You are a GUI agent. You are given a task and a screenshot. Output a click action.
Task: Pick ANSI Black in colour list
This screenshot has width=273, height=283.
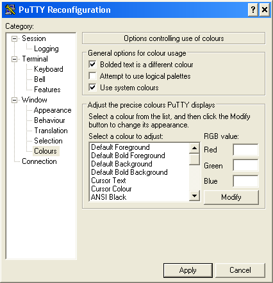tap(139, 197)
